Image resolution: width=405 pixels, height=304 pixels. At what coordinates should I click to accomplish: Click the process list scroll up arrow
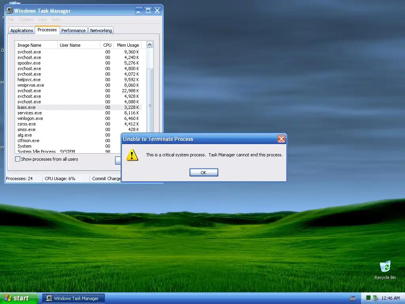[x=150, y=45]
